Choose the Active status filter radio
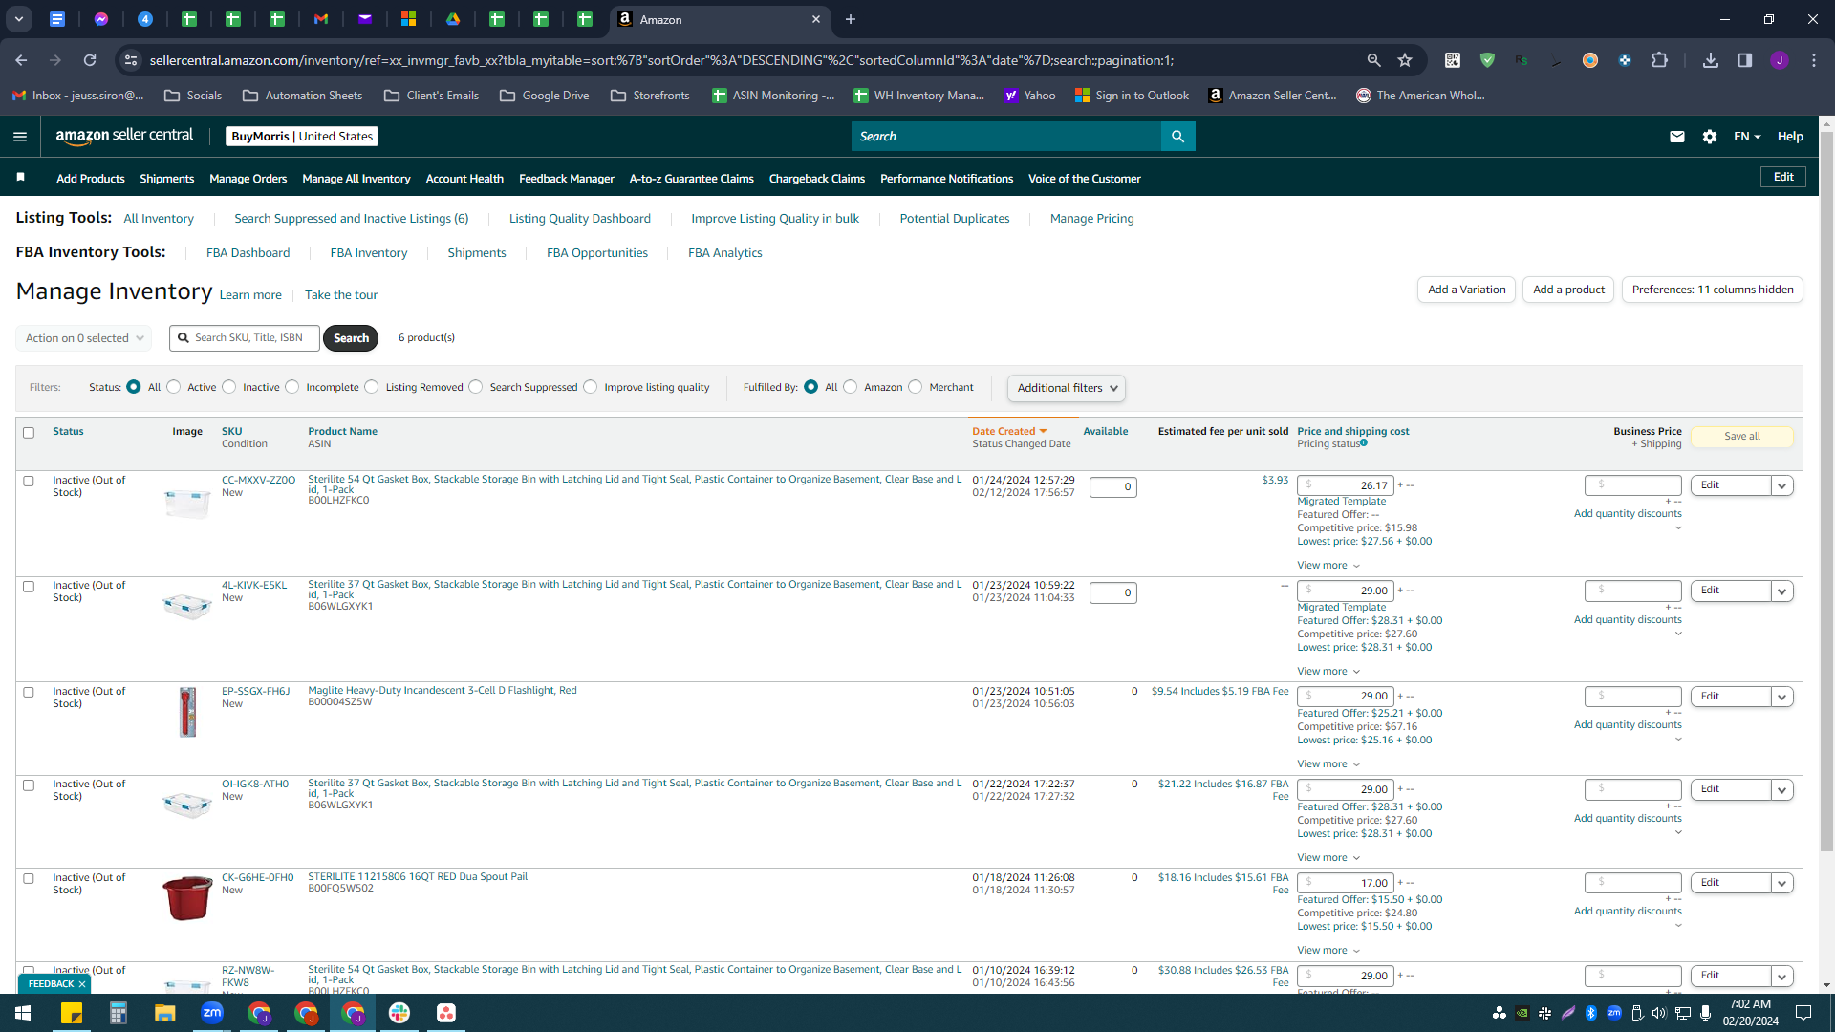 coord(174,387)
